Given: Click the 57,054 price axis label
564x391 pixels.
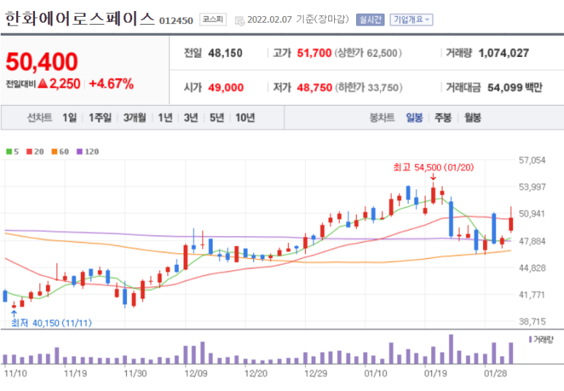Looking at the screenshot, I should point(532,160).
